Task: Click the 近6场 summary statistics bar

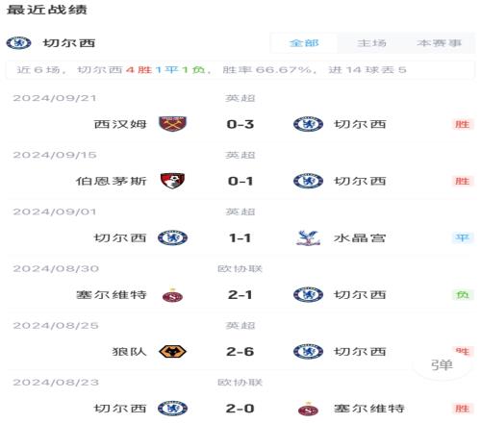Action: tap(240, 69)
